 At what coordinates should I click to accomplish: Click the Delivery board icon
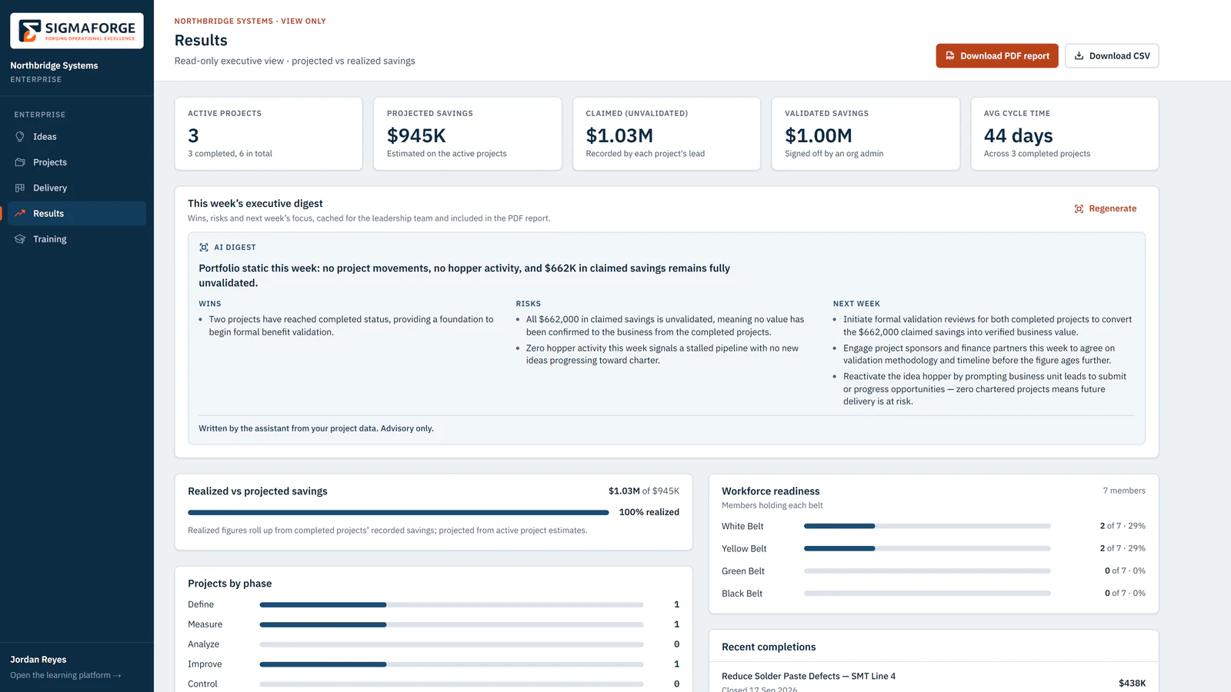[x=20, y=188]
